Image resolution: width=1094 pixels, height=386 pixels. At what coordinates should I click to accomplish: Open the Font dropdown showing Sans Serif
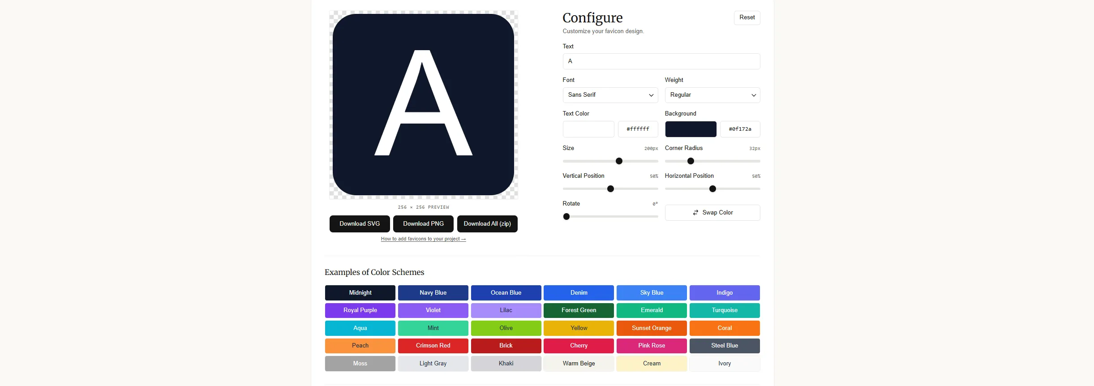click(610, 95)
